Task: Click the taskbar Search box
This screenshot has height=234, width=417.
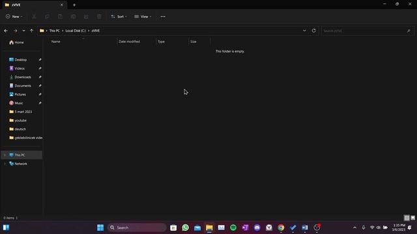Action: pyautogui.click(x=137, y=227)
